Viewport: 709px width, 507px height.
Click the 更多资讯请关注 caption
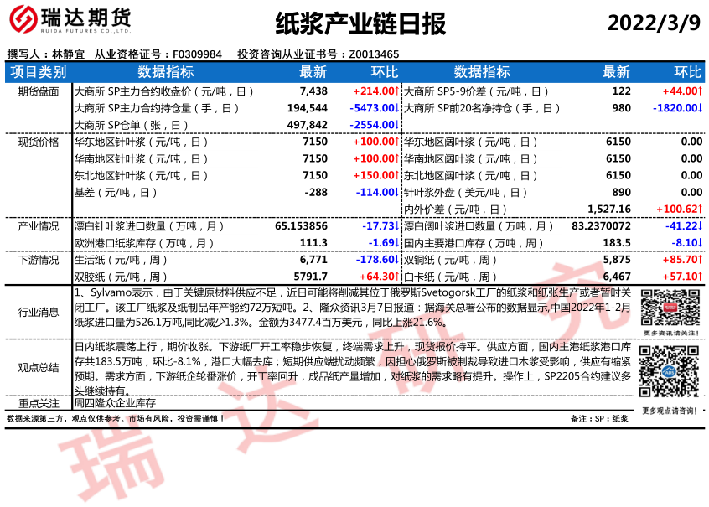670,334
